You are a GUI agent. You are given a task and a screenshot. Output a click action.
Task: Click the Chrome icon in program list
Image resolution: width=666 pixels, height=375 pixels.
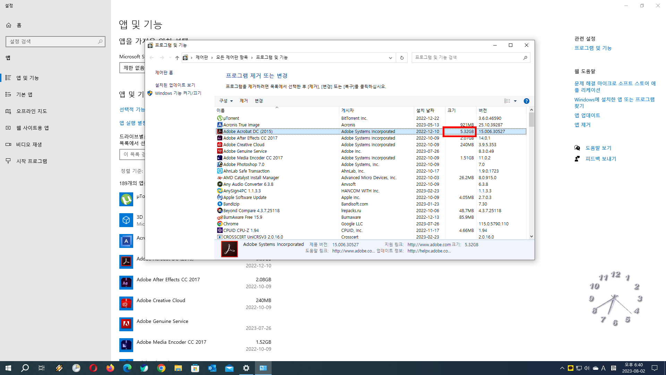click(x=220, y=224)
